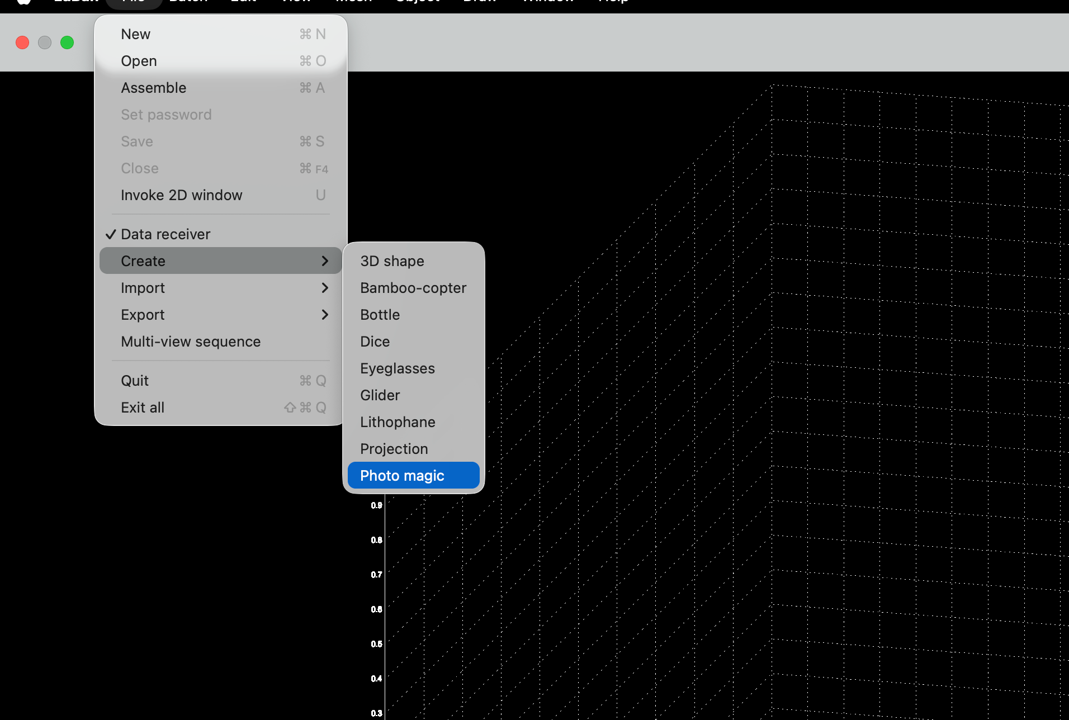Expand the Import submenu
Viewport: 1069px width, 720px height.
tap(221, 288)
